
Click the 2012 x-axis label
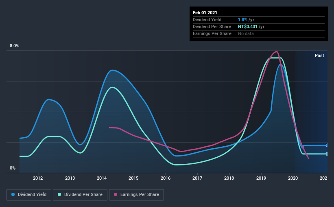point(38,178)
